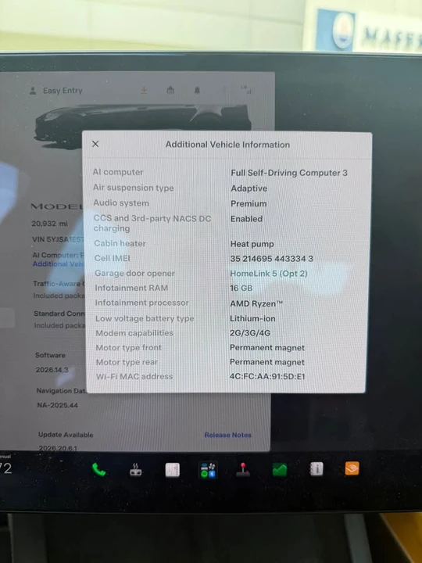The image size is (422, 563).
Task: Tap the 'Software' heading in background panel
Action: tap(50, 355)
